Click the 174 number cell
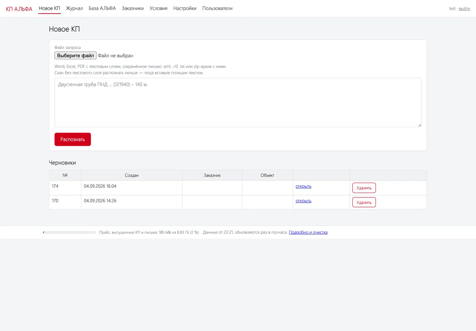 tap(65, 188)
